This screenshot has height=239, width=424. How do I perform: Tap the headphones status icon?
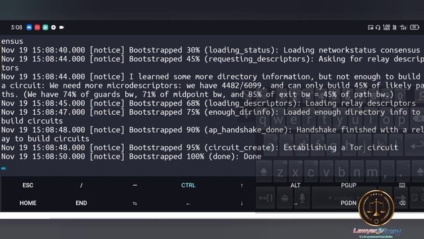[x=378, y=27]
